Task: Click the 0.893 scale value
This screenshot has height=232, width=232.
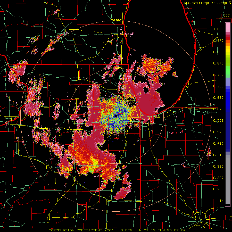Action: click(x=218, y=52)
